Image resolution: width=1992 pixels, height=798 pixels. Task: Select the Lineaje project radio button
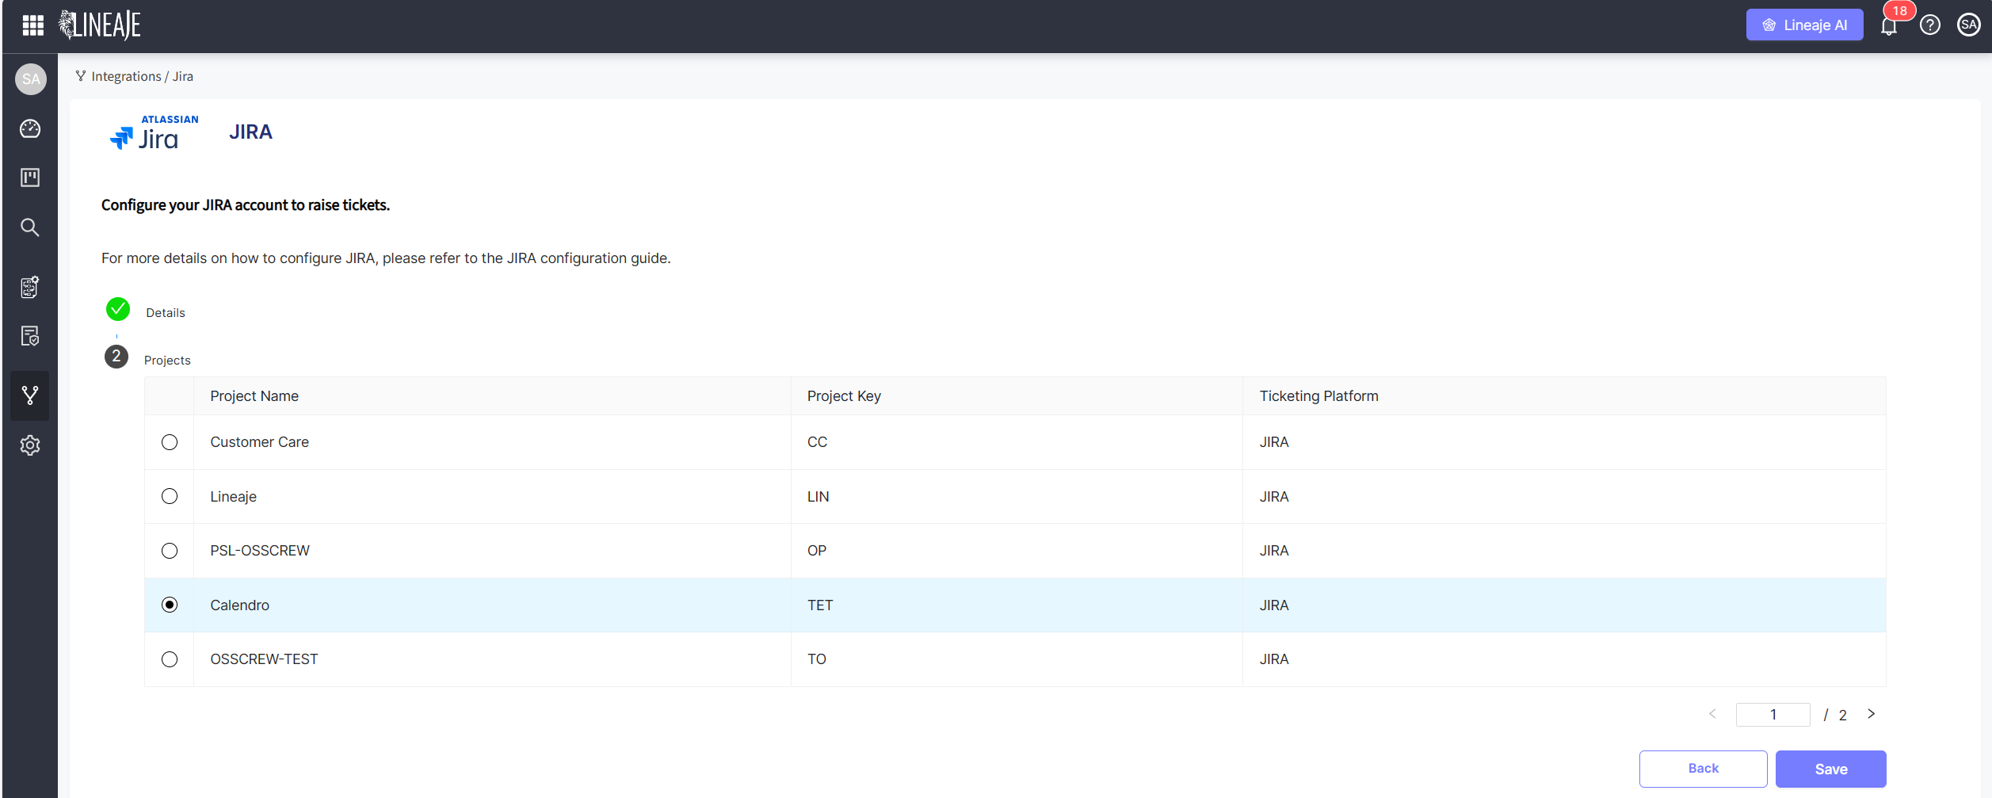click(170, 496)
